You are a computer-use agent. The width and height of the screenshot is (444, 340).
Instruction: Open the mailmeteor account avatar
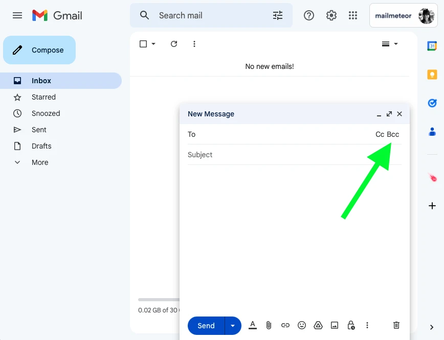point(426,16)
